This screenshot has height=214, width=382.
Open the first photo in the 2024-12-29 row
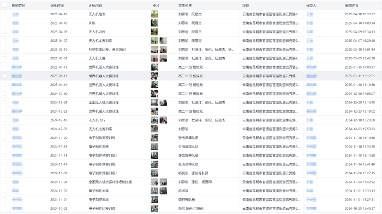click(154, 102)
